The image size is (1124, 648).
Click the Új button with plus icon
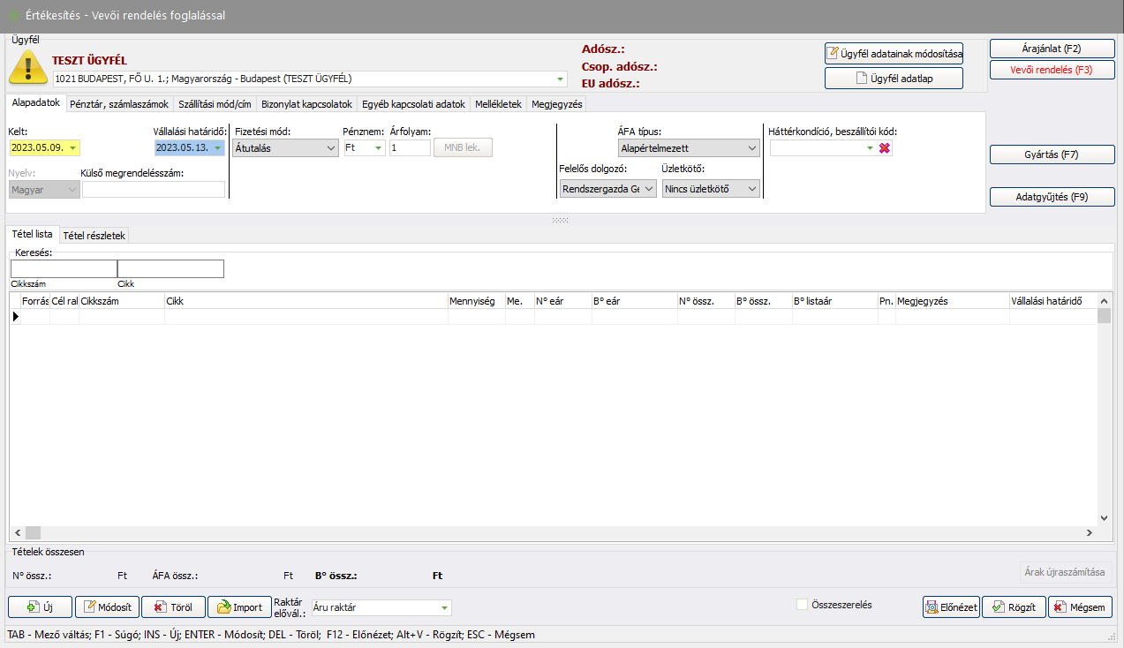tap(40, 607)
